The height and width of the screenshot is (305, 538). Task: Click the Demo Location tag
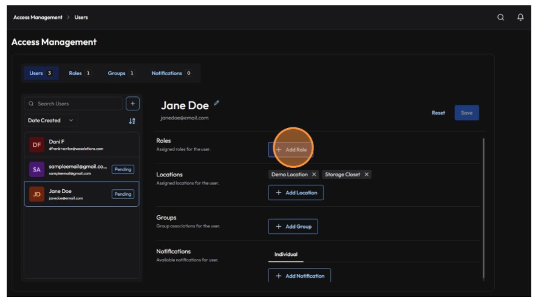[x=293, y=175]
